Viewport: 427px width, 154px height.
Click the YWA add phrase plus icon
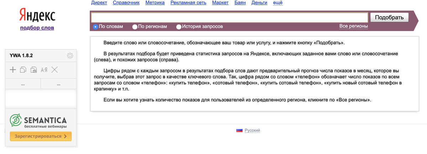point(13,70)
